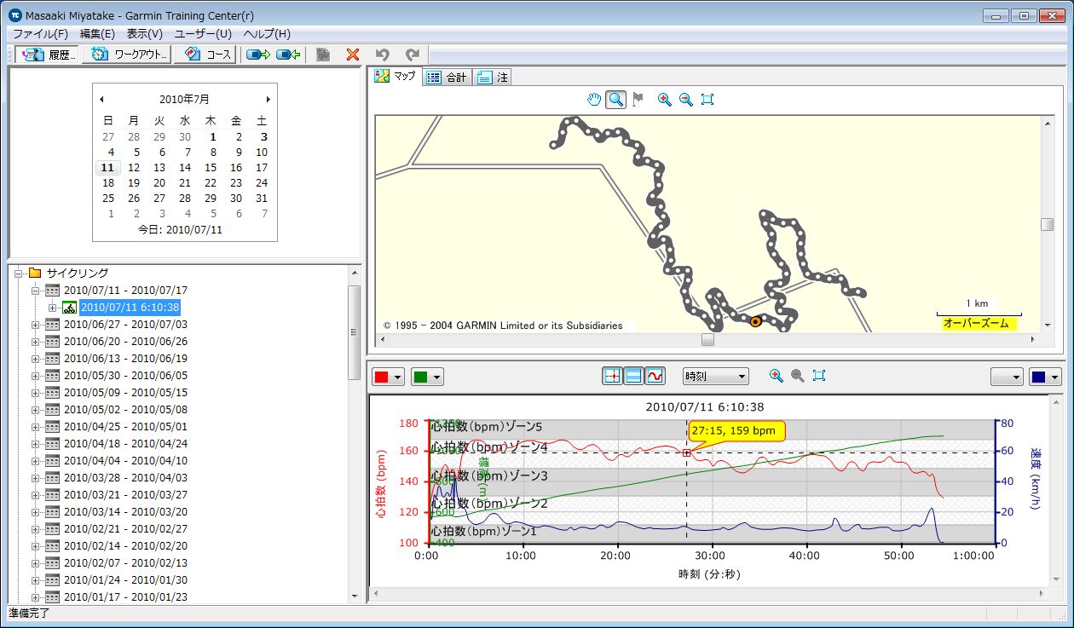Open the 編集(E) menu

(97, 34)
